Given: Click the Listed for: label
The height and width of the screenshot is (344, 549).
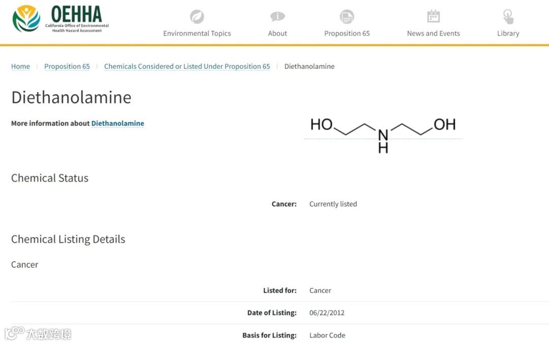Looking at the screenshot, I should [x=280, y=291].
